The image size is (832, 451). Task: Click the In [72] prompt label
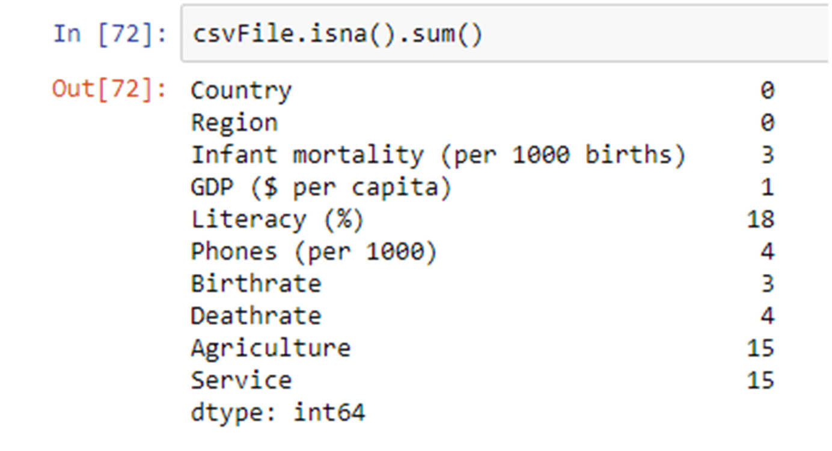pyautogui.click(x=109, y=34)
